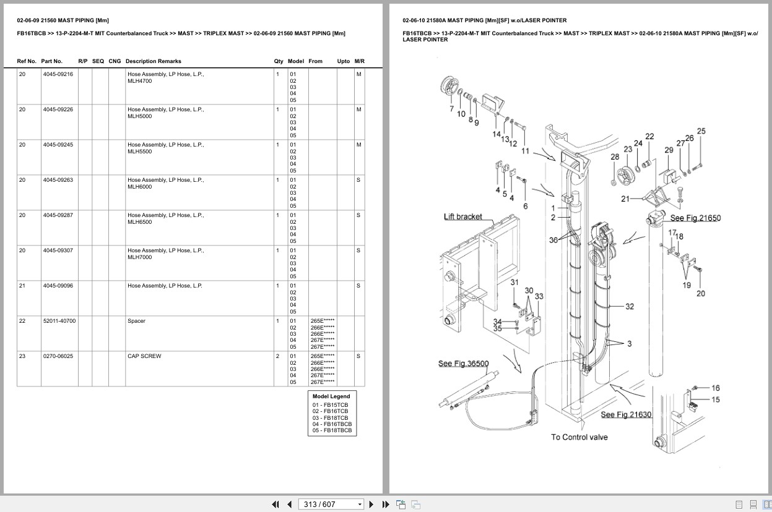Click part number 4045-09245

click(58, 145)
